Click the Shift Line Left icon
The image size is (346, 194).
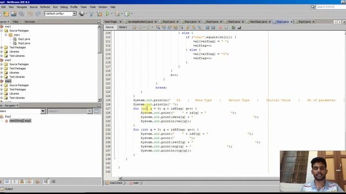coord(207,27)
